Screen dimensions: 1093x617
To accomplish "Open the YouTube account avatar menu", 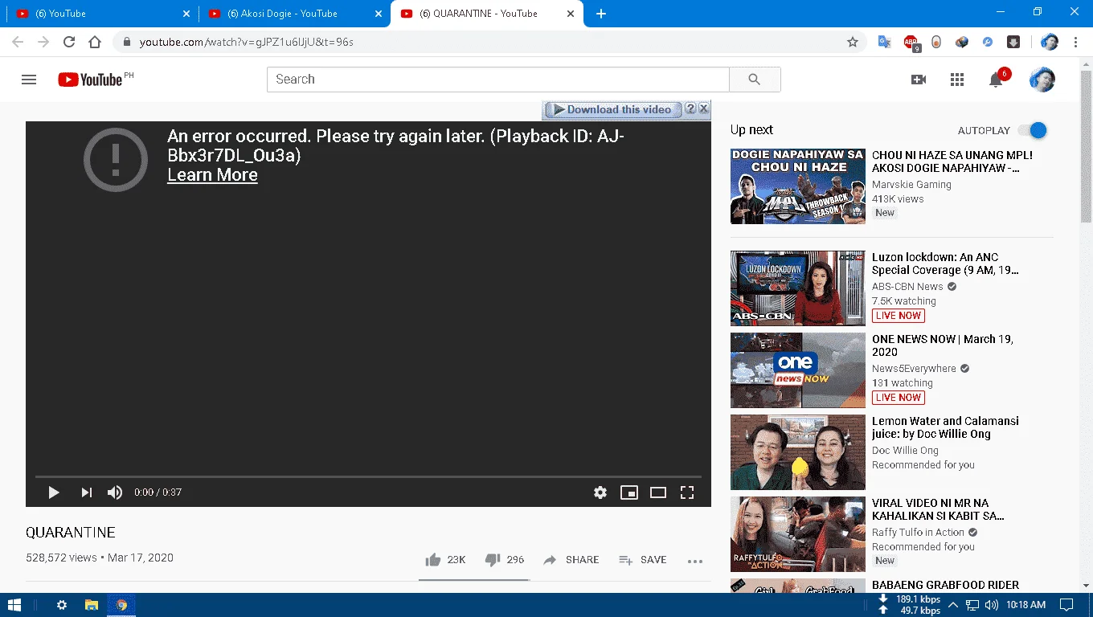I will [1042, 80].
